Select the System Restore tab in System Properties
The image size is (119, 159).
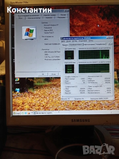[x=28, y=16]
